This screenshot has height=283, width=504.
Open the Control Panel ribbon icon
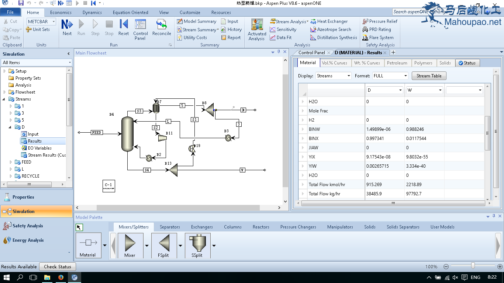[x=141, y=29]
